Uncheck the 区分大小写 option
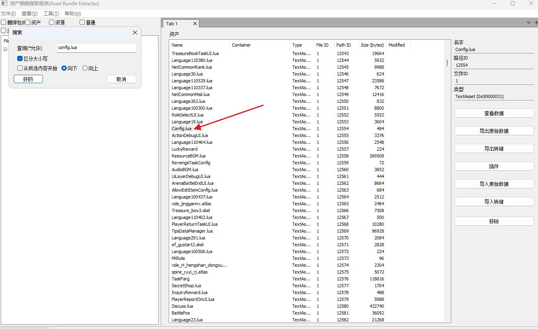This screenshot has width=538, height=329. coord(20,59)
